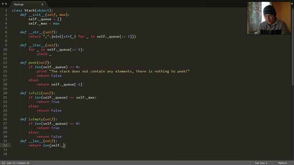Click the 'self._max:' comparison line
The image size is (294, 165).
(62, 98)
